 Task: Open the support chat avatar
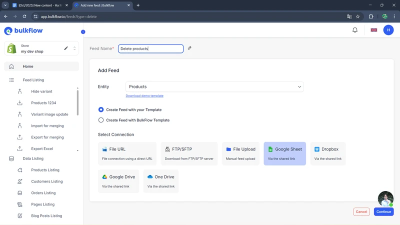point(385,198)
